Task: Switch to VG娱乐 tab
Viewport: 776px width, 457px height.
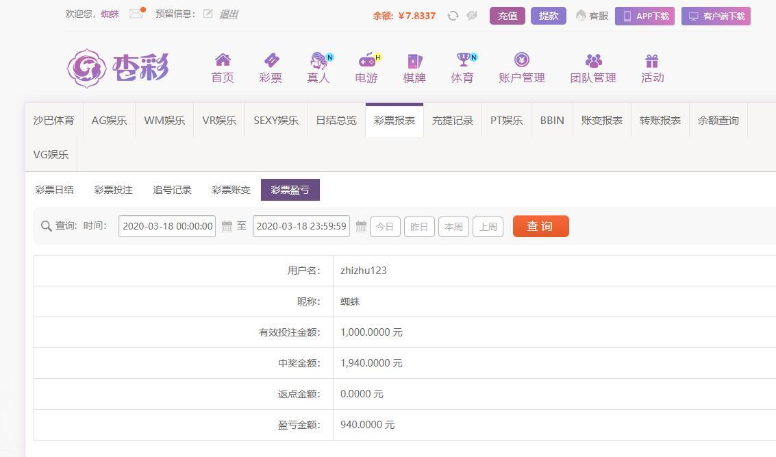Action: (51, 154)
